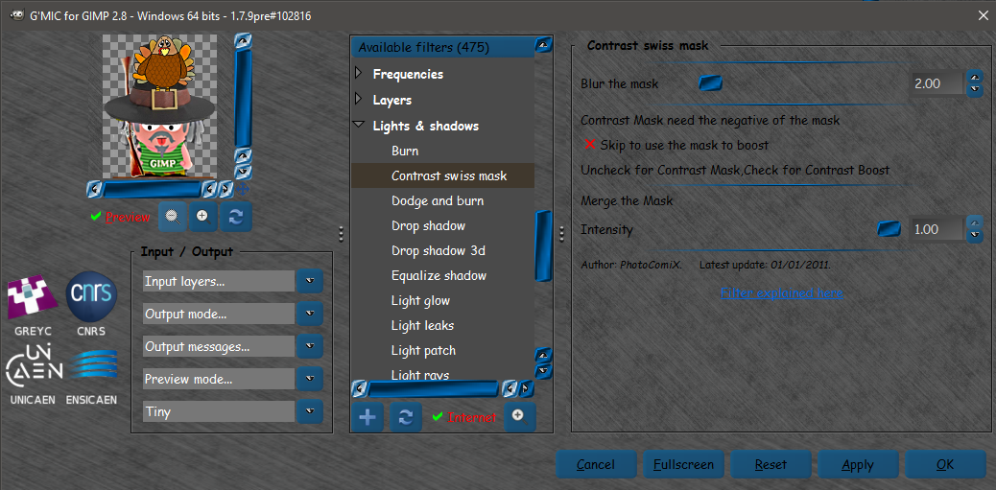
Task: Click the search filters magnifier icon
Action: pos(520,417)
